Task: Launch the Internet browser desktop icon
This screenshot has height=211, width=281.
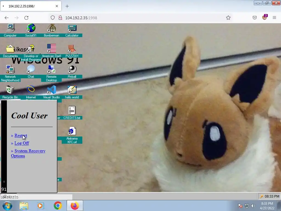Action: pos(31,92)
